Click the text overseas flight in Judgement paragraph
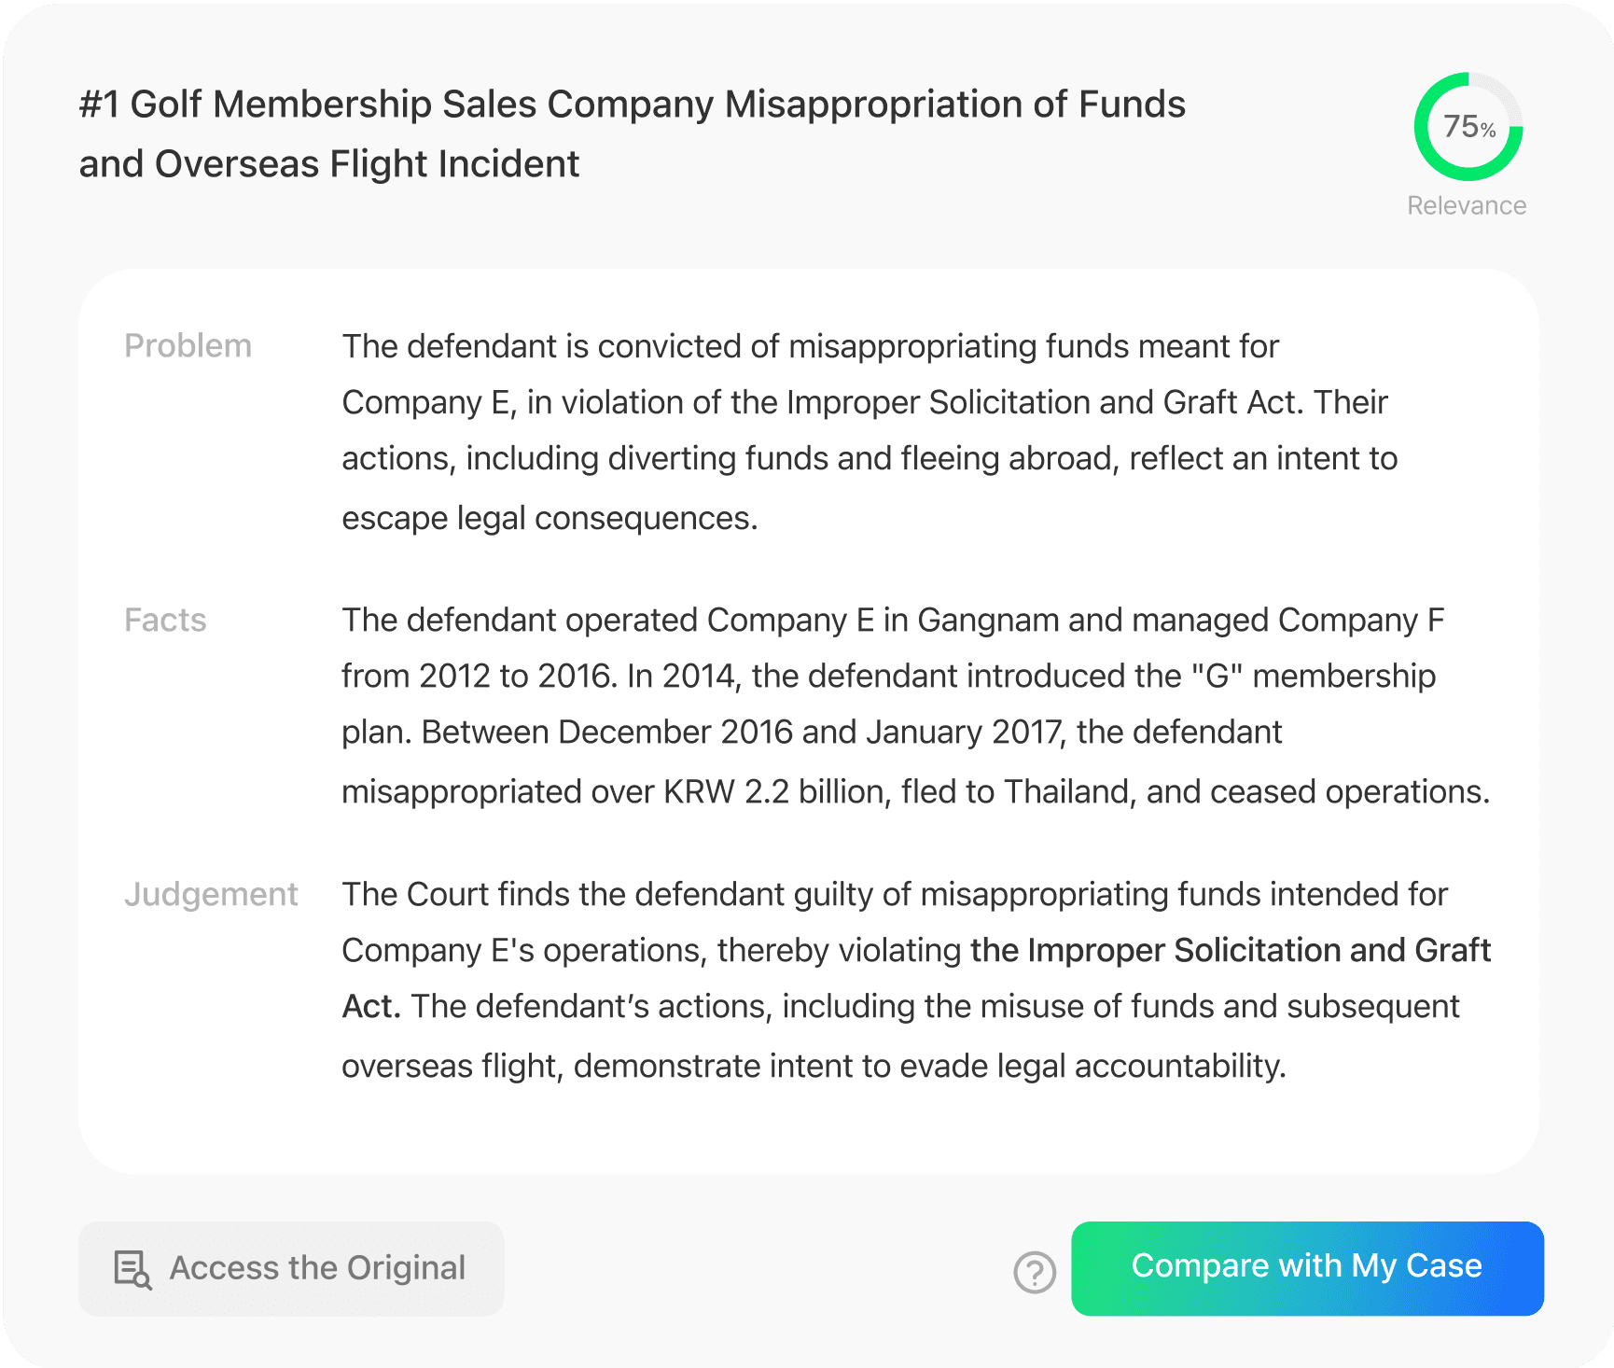The width and height of the screenshot is (1614, 1368). pos(452,1066)
